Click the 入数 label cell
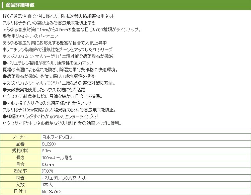Image resolution: width=251 pixels, height=195 pixels. (20, 185)
